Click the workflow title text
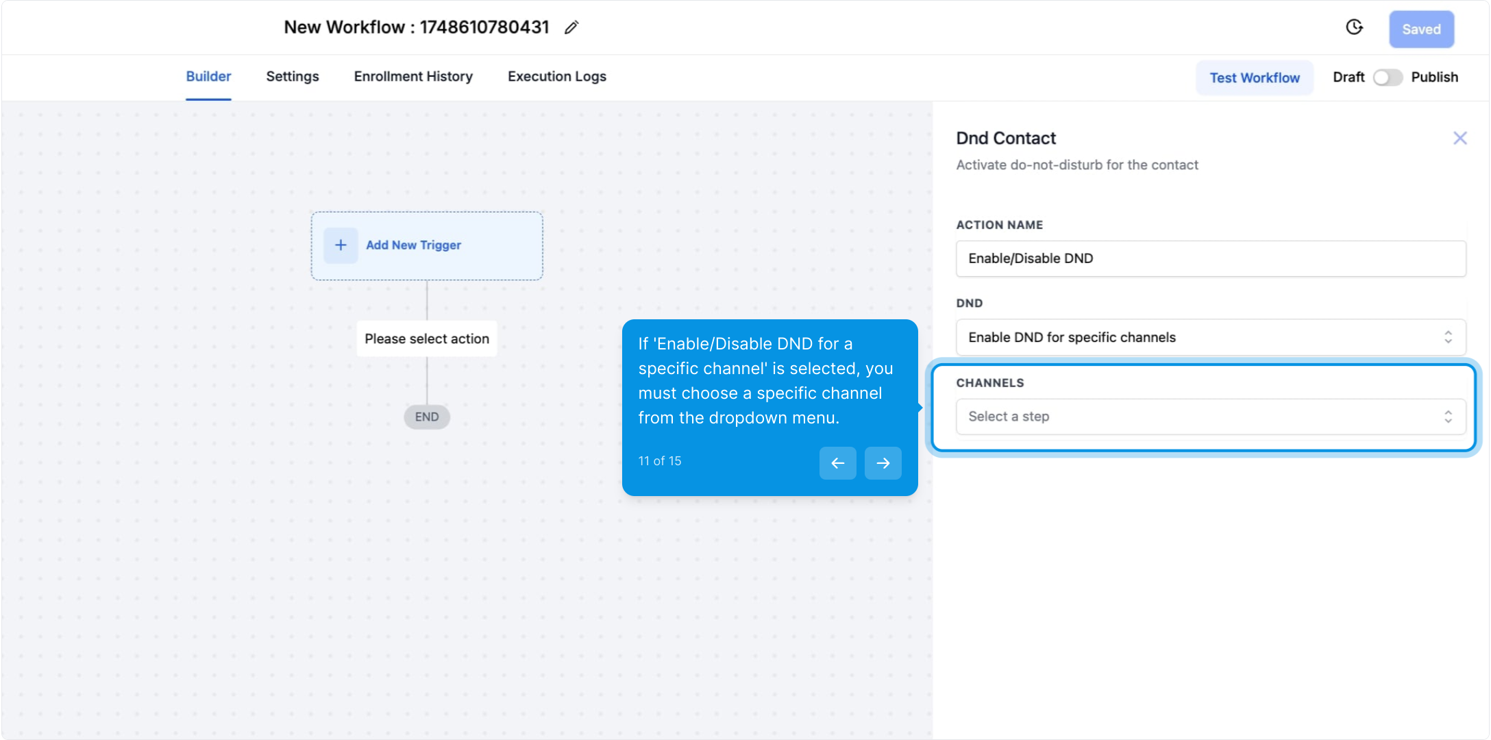The image size is (1491, 740). click(417, 27)
